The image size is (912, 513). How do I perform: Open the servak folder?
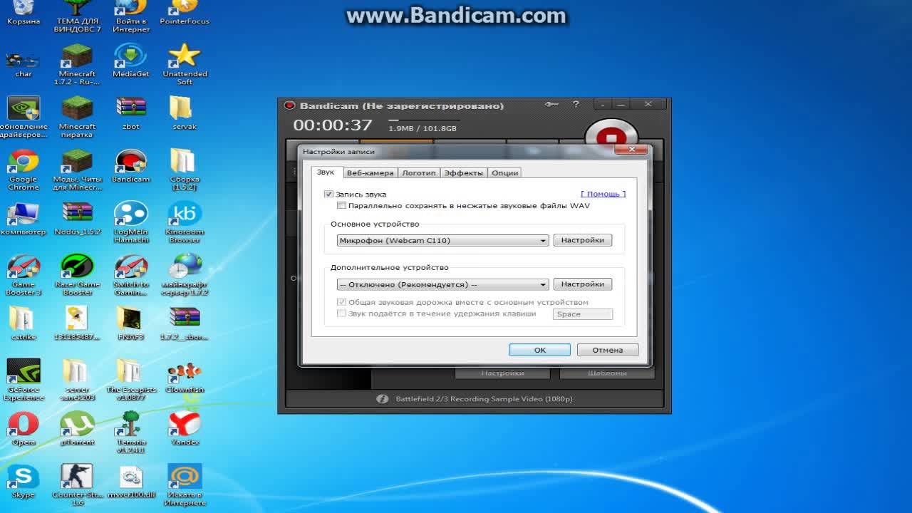[184, 114]
